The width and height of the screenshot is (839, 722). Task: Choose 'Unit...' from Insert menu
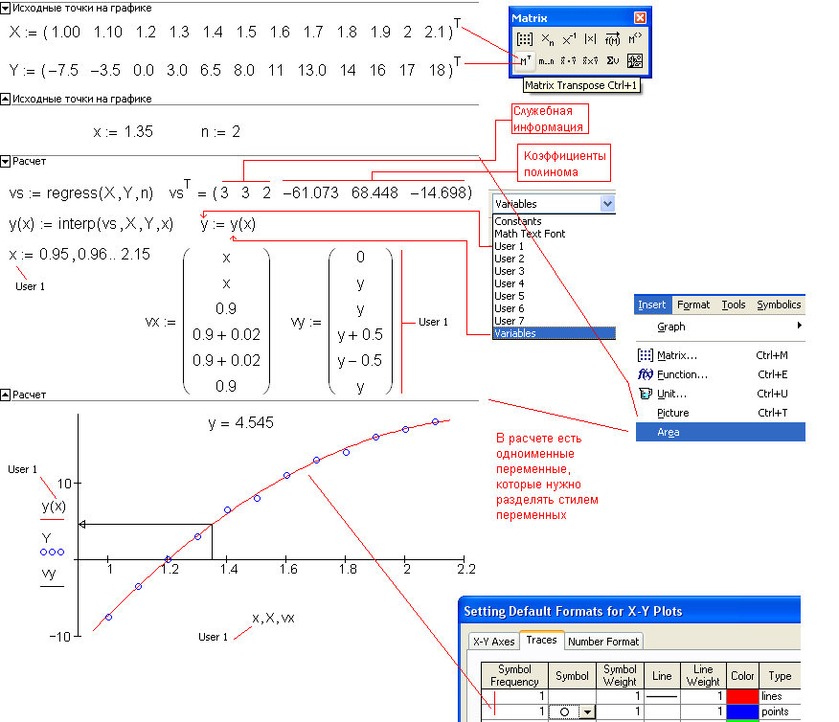point(720,395)
